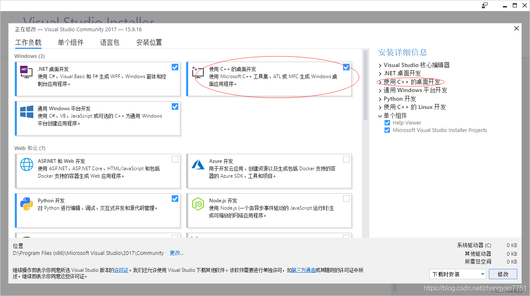Click the 修改 button
The width and height of the screenshot is (530, 296).
pos(503,274)
